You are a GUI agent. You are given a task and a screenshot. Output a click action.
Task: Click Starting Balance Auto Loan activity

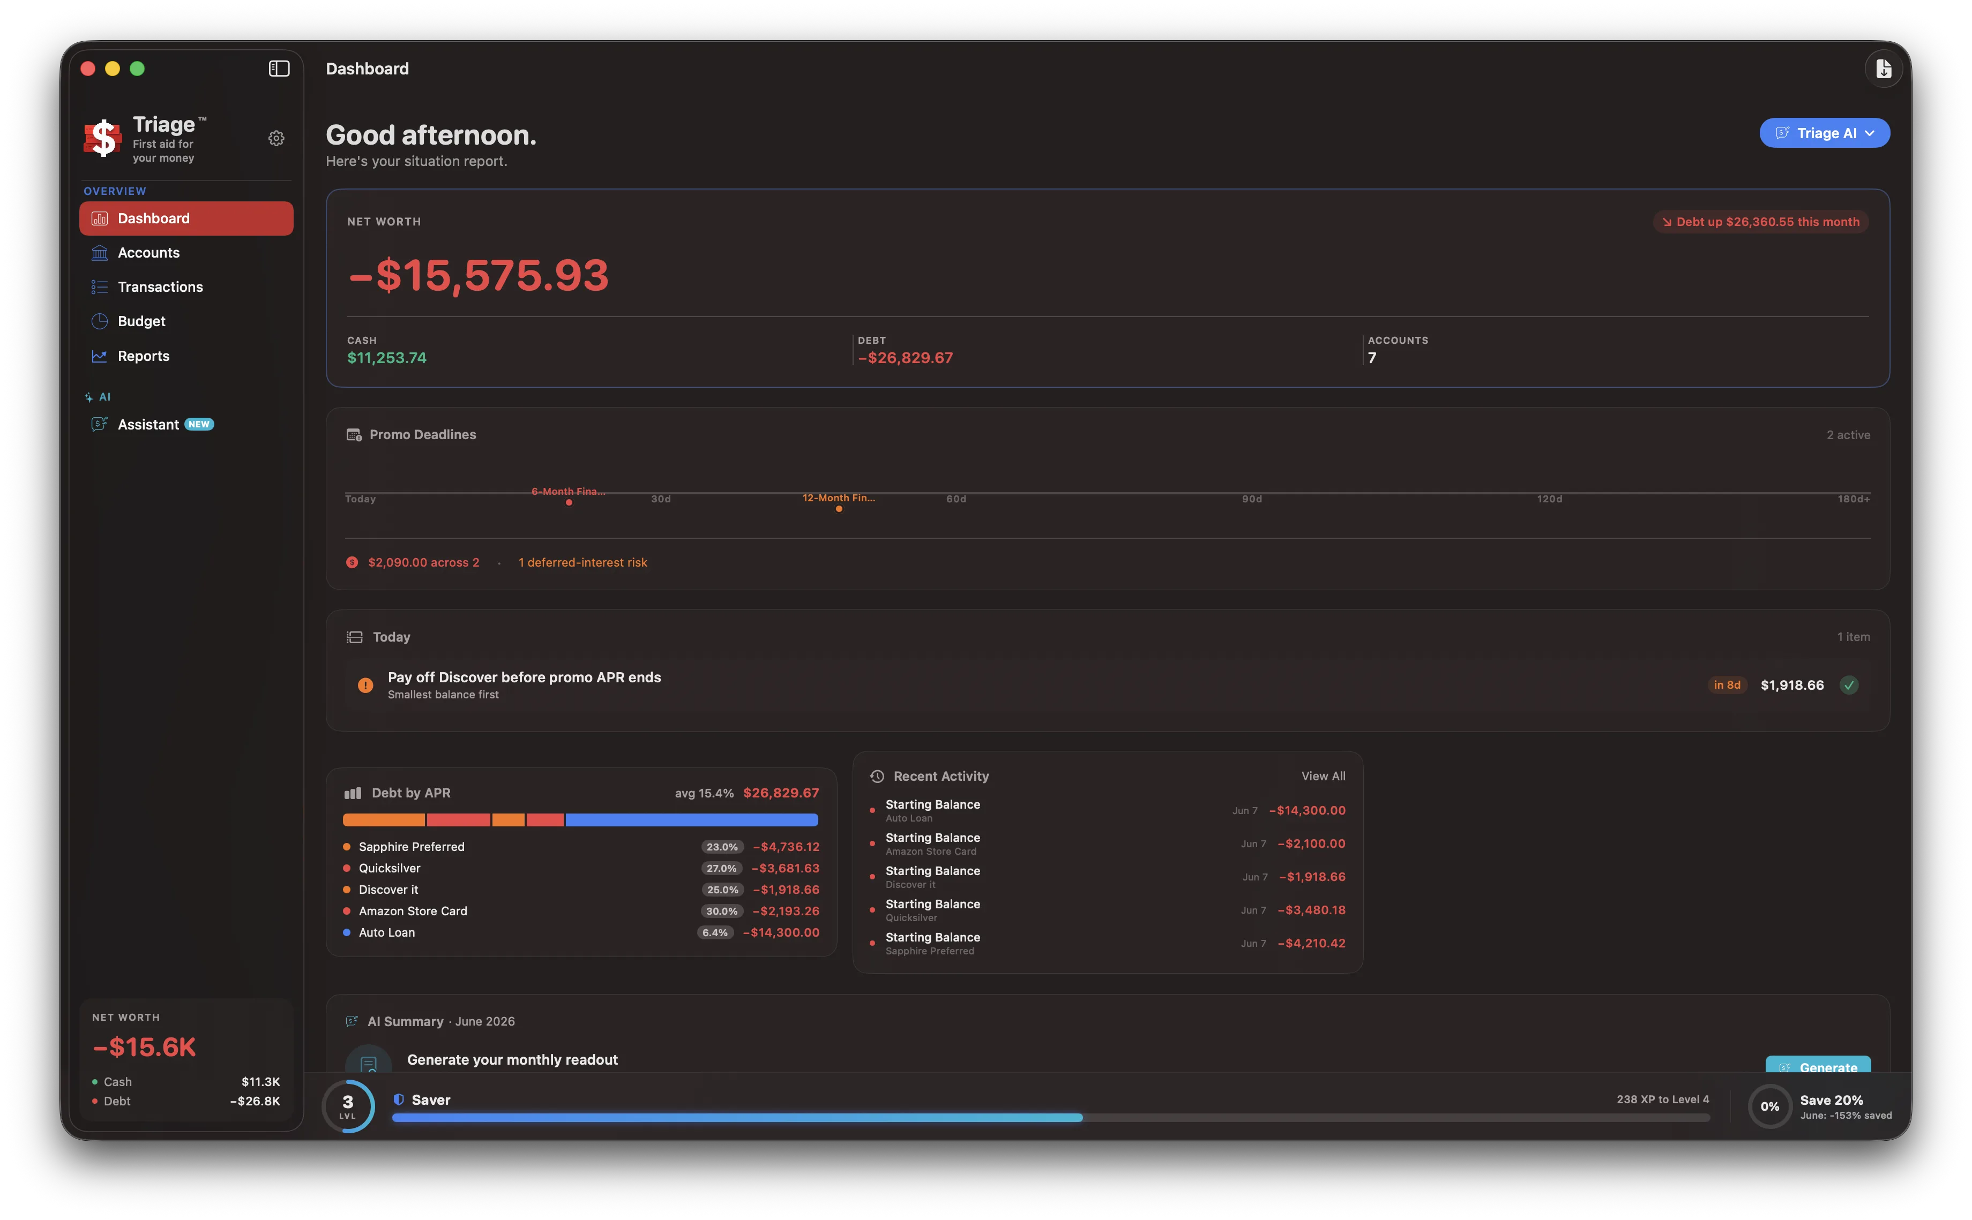[x=1108, y=810]
